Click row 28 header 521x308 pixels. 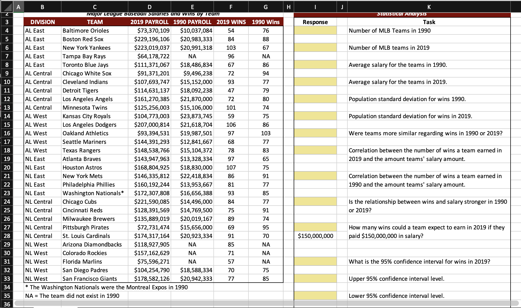7,236
